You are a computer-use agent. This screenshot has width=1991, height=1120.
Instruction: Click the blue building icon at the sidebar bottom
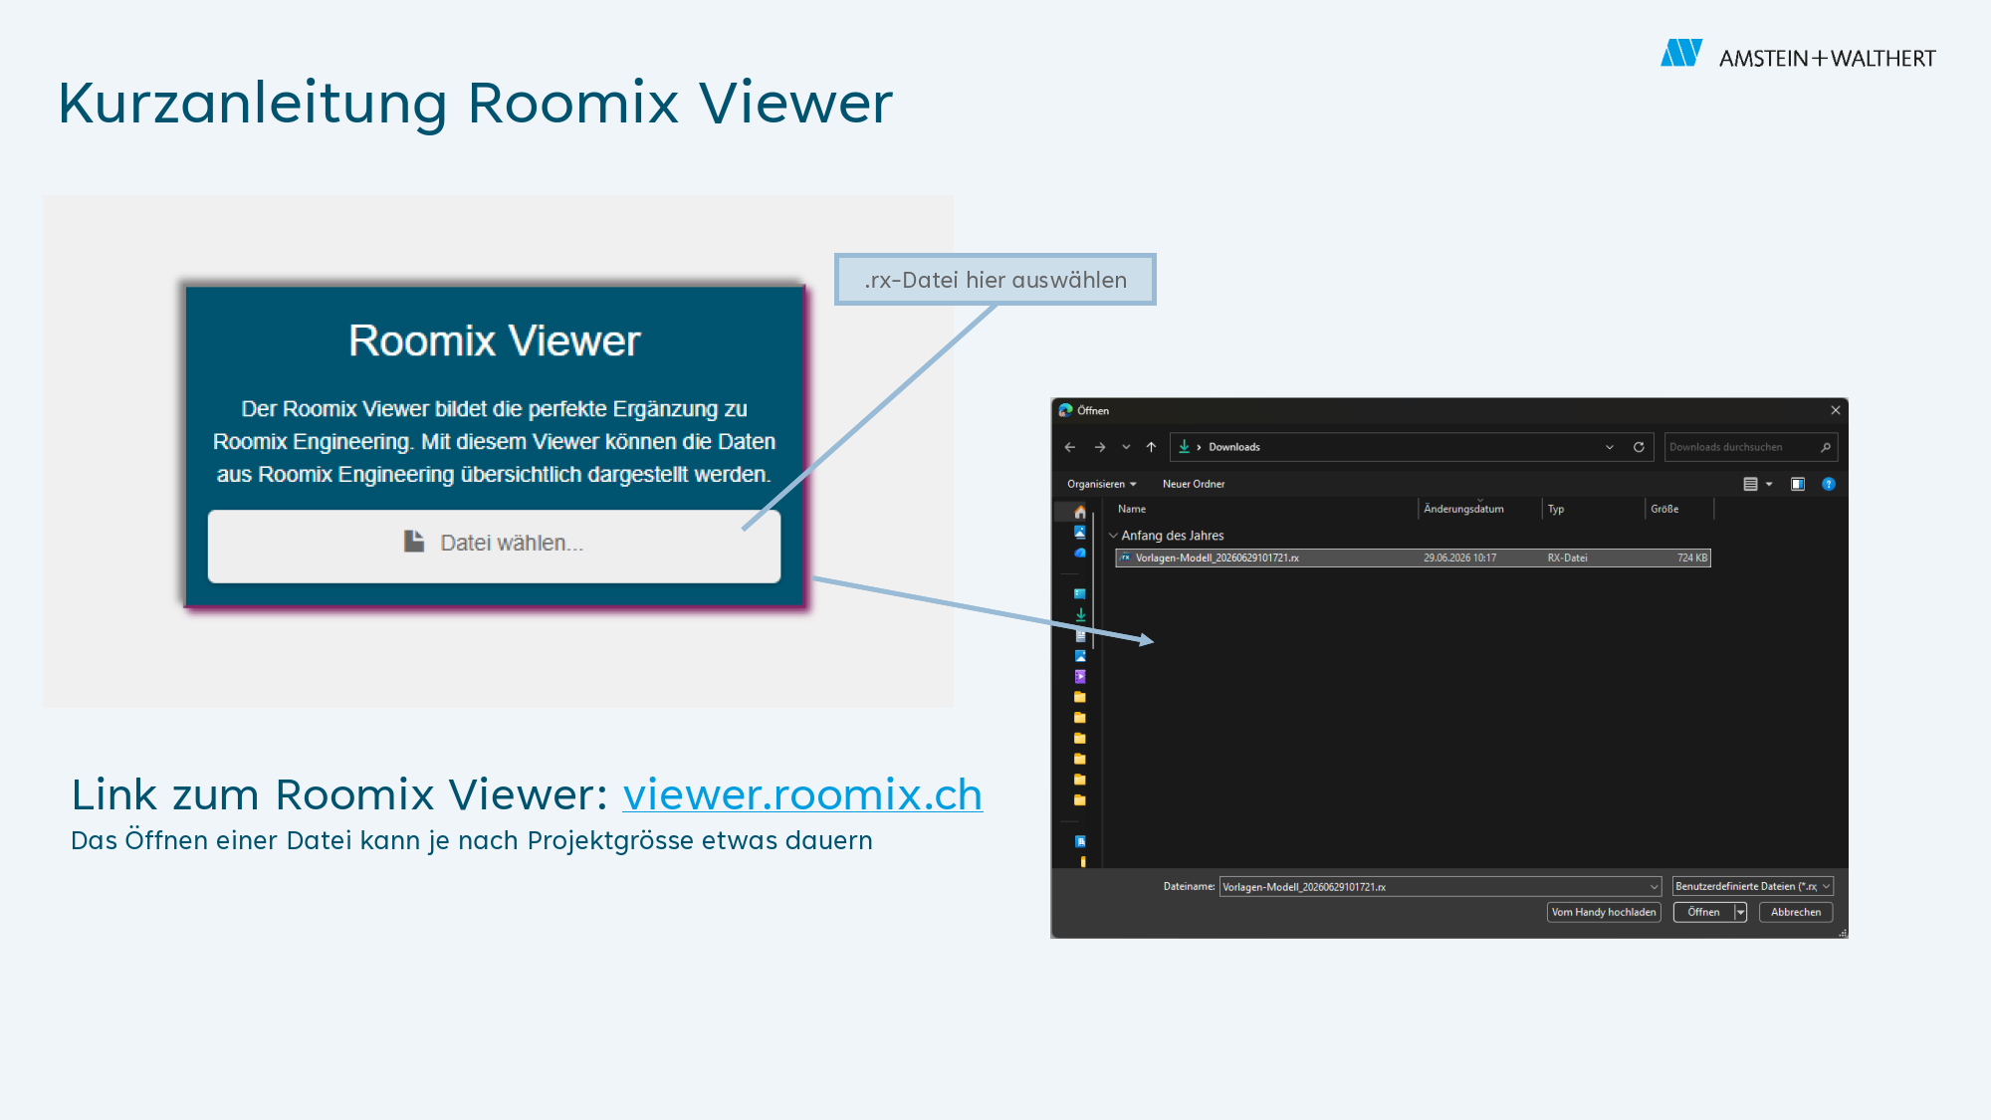1080,841
